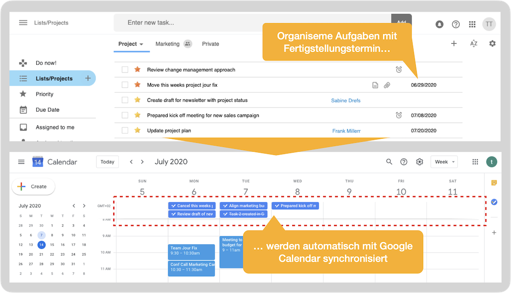This screenshot has width=511, height=293.
Task: Open Google Keep side panel icon
Action: [494, 183]
